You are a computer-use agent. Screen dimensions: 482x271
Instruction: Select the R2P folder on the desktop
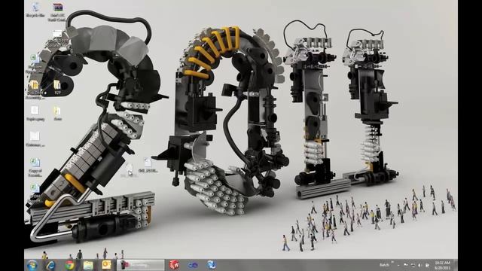[x=57, y=87]
